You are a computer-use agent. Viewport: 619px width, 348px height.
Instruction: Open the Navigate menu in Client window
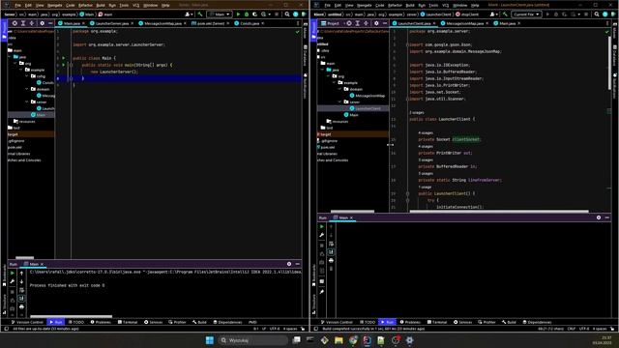pyautogui.click(x=364, y=6)
